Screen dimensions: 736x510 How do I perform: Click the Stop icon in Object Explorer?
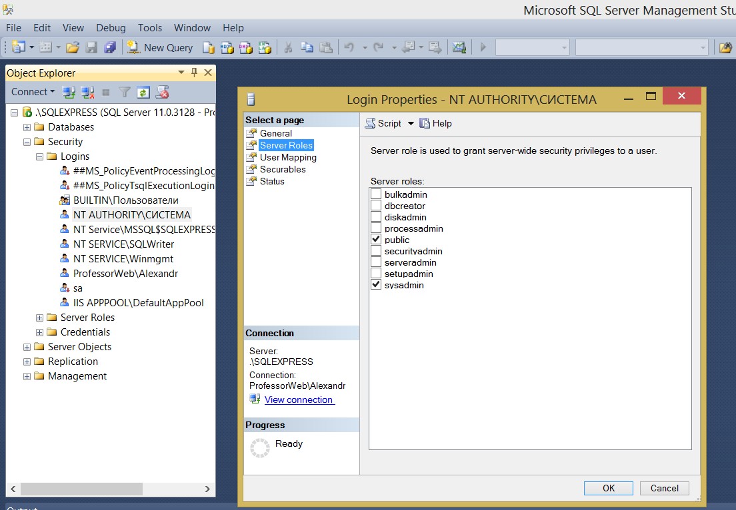(x=106, y=93)
